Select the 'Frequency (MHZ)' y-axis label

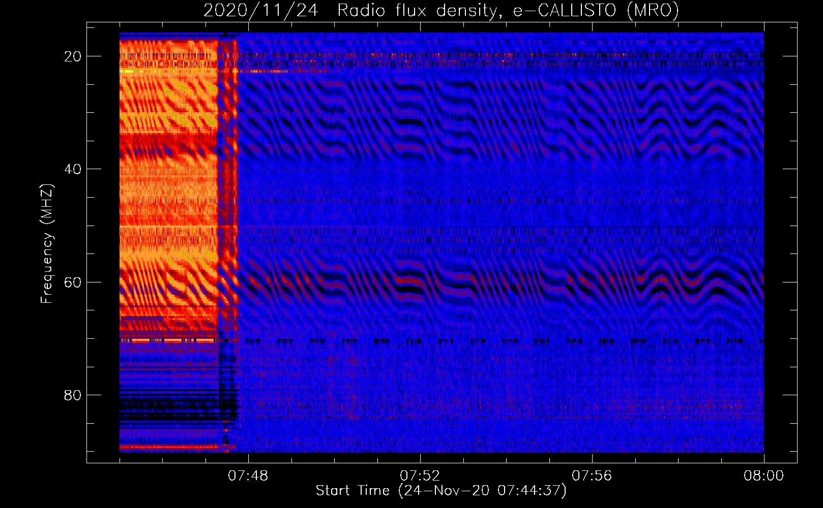pos(47,244)
